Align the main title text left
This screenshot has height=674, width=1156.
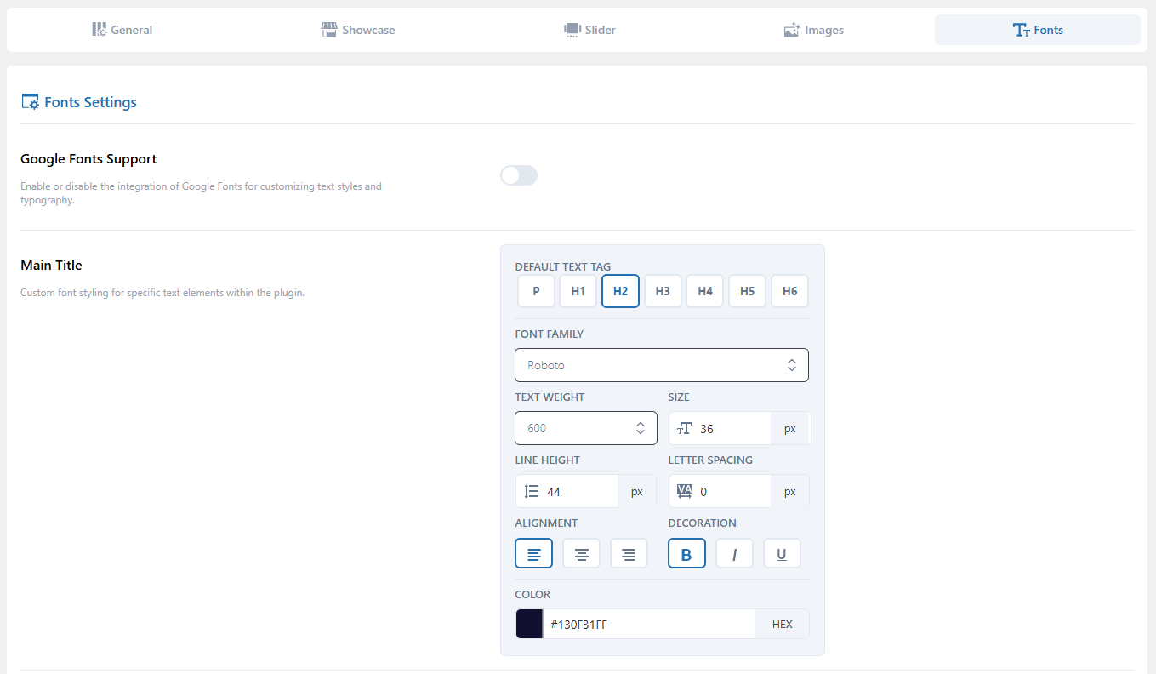533,554
